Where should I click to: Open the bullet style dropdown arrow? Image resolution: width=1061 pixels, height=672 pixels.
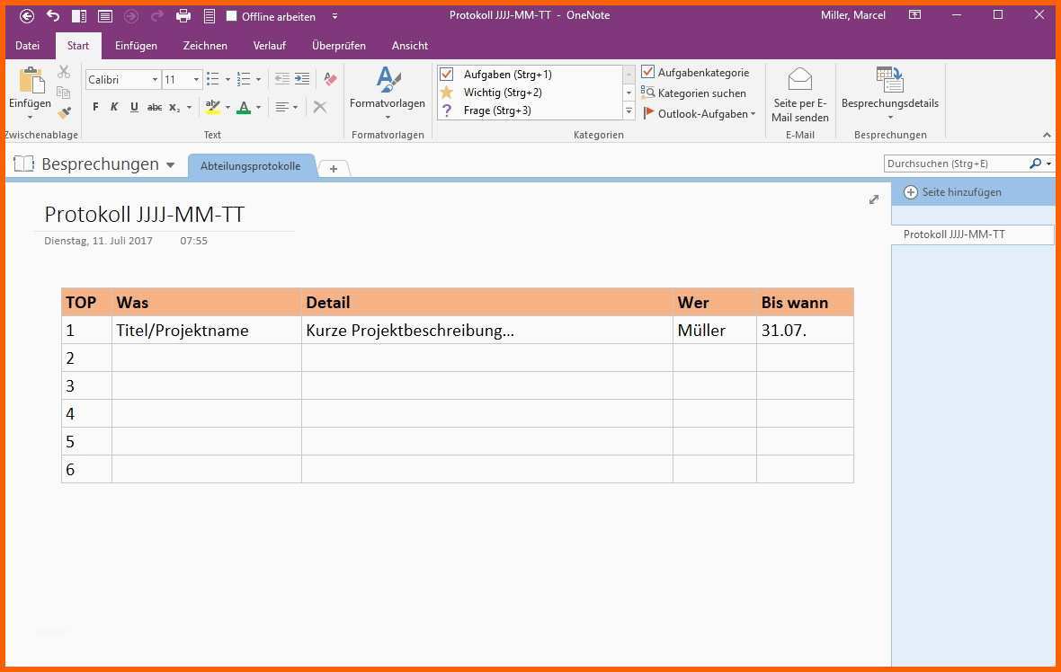click(227, 80)
